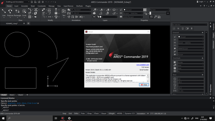This screenshot has width=215, height=121.
Task: Toggle Dynamic CCS in the status bar
Action: (130, 114)
